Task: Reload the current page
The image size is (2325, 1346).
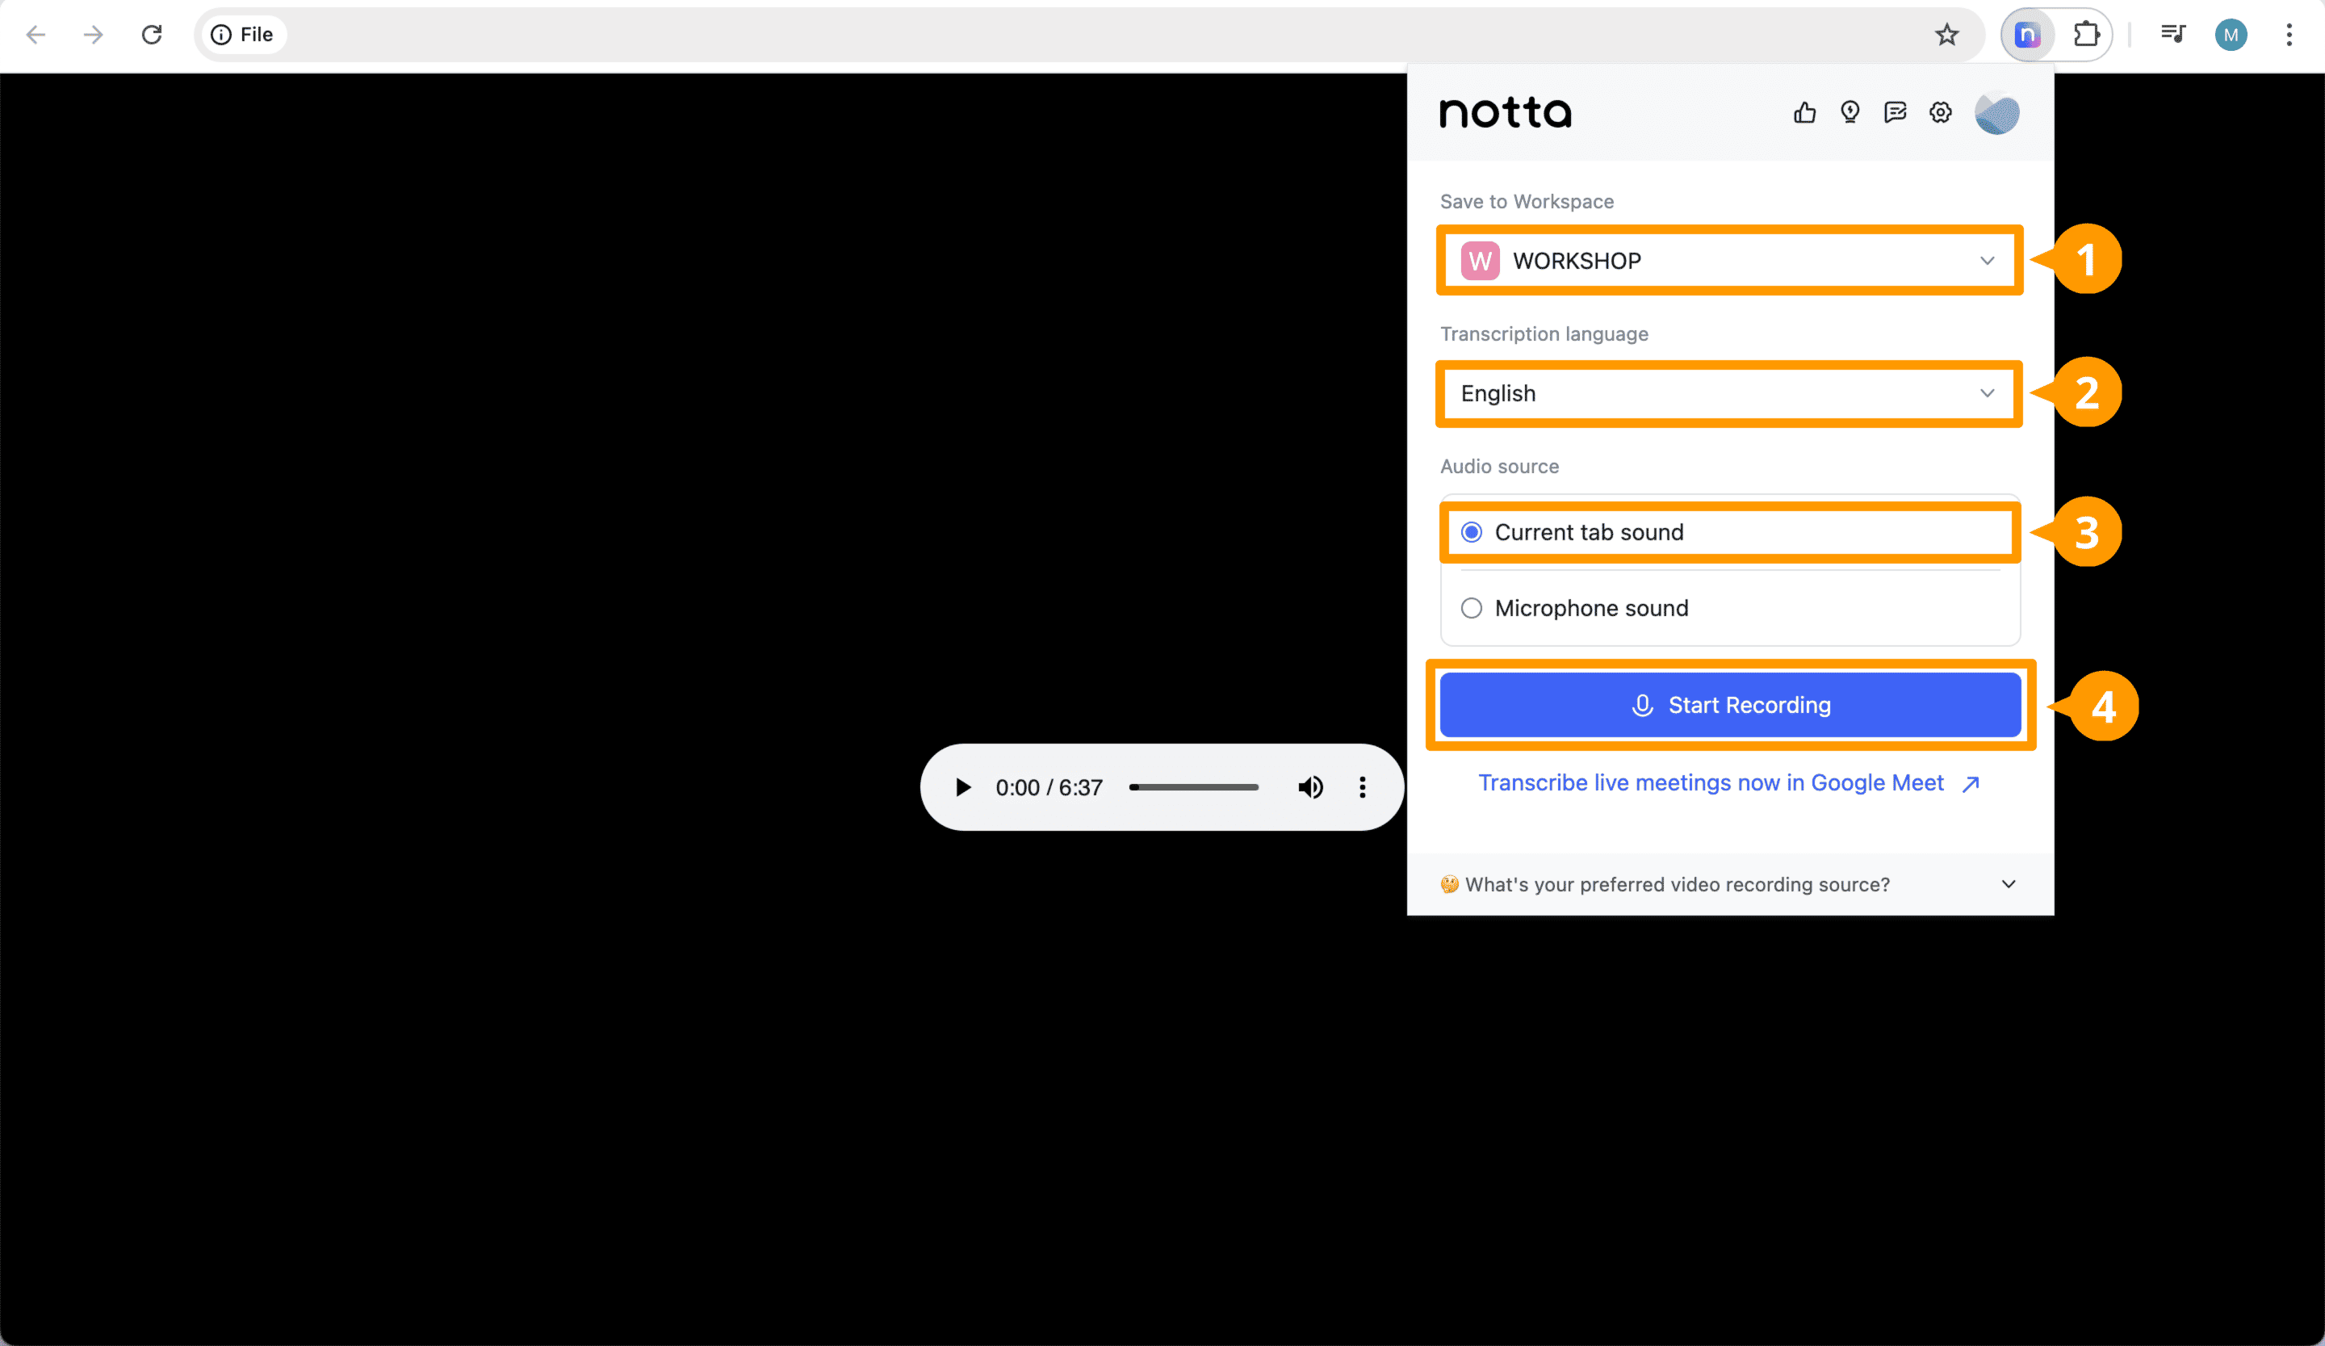Action: 151,35
